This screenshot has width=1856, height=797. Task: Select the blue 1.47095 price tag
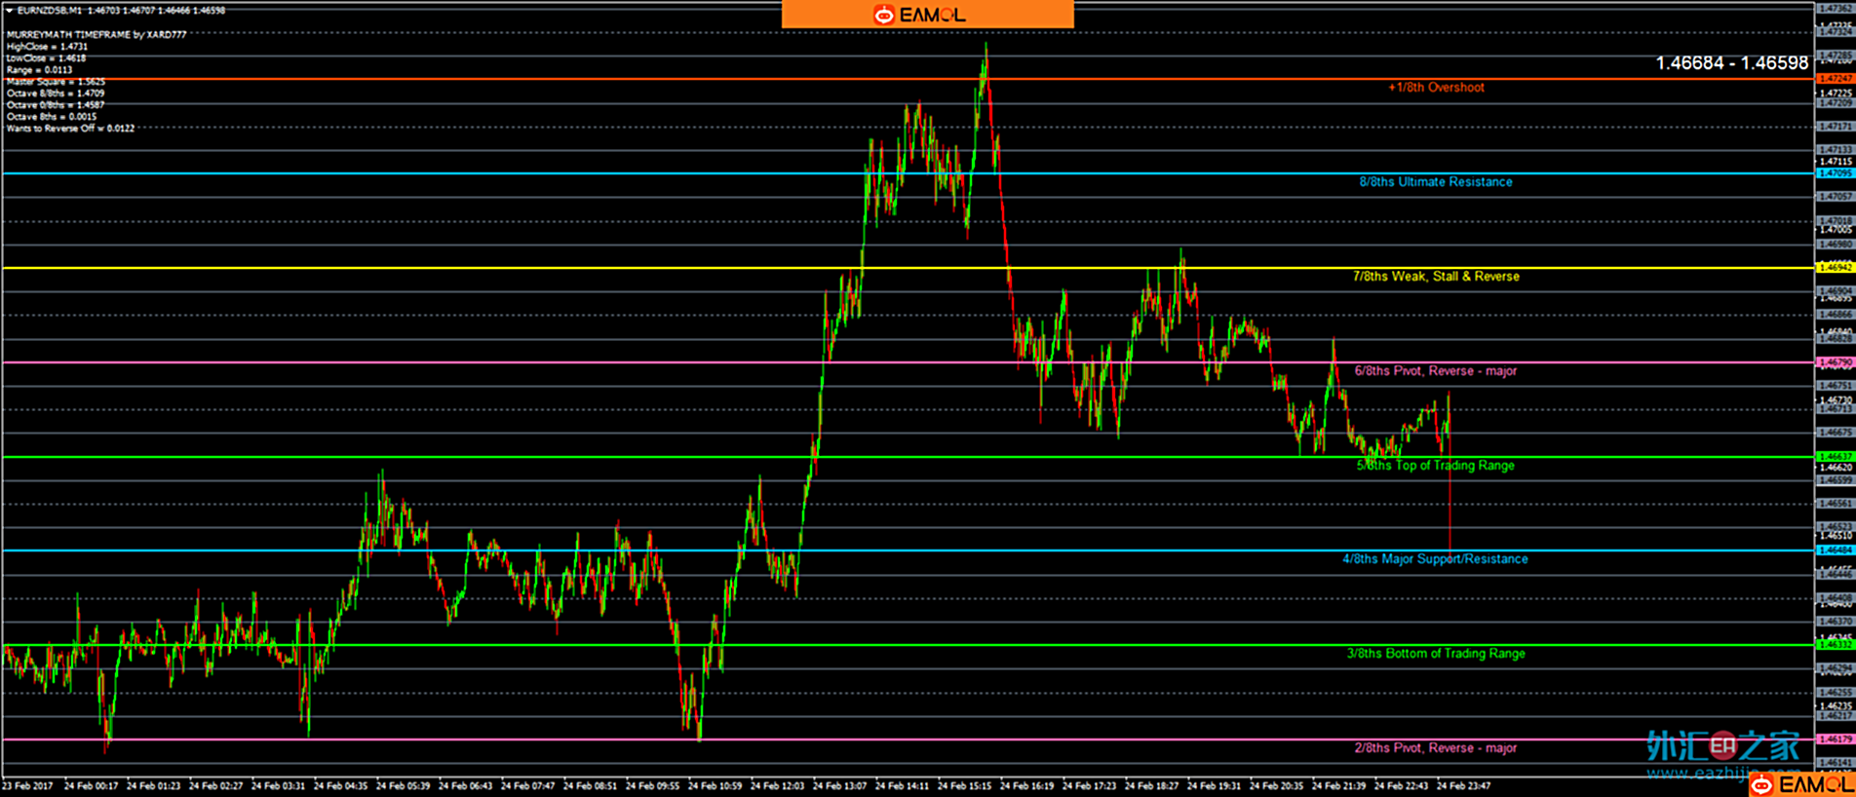(1836, 173)
